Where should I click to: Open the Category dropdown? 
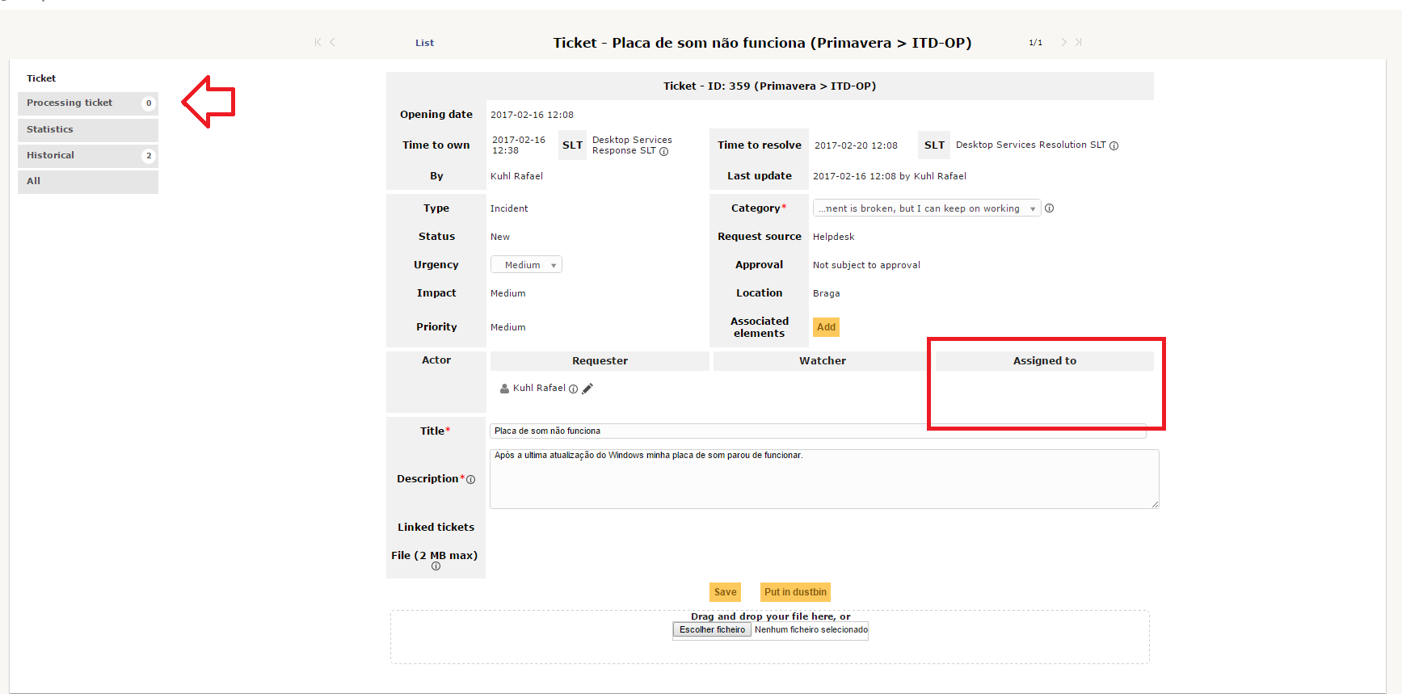coord(927,208)
